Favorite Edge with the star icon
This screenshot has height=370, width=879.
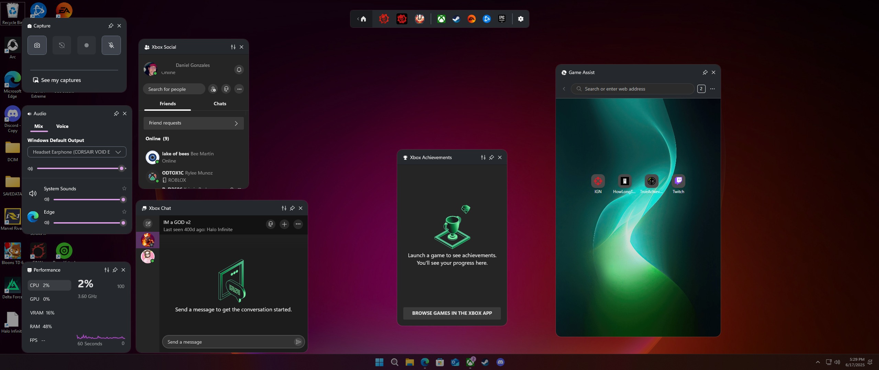click(x=124, y=212)
